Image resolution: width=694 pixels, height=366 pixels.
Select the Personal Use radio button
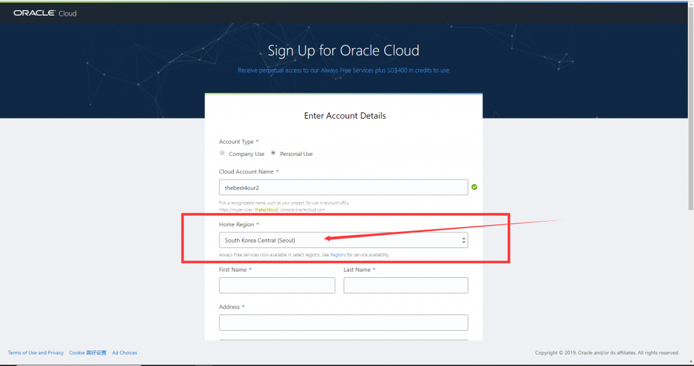[x=274, y=153]
